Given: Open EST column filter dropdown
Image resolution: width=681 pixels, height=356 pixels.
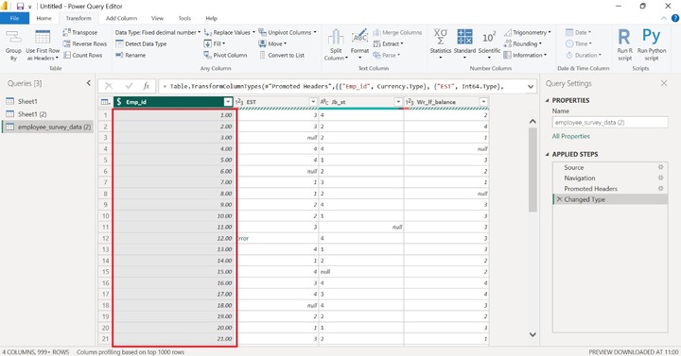Looking at the screenshot, I should (313, 102).
